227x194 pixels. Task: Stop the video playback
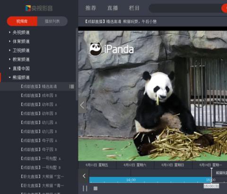click(x=96, y=188)
